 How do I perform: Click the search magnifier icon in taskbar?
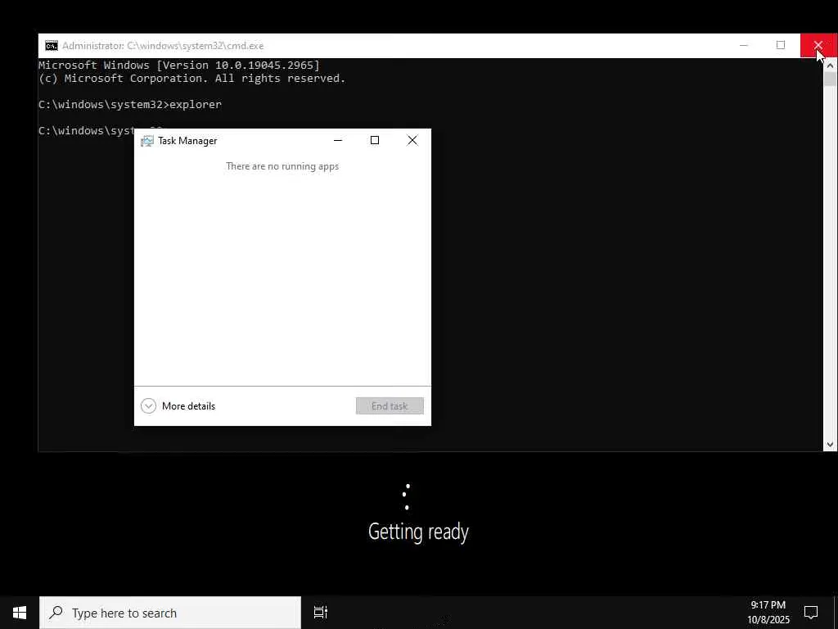click(x=56, y=613)
